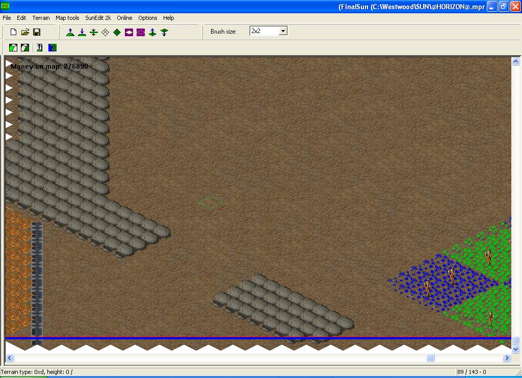Select the Raise single tile tool

(152, 32)
